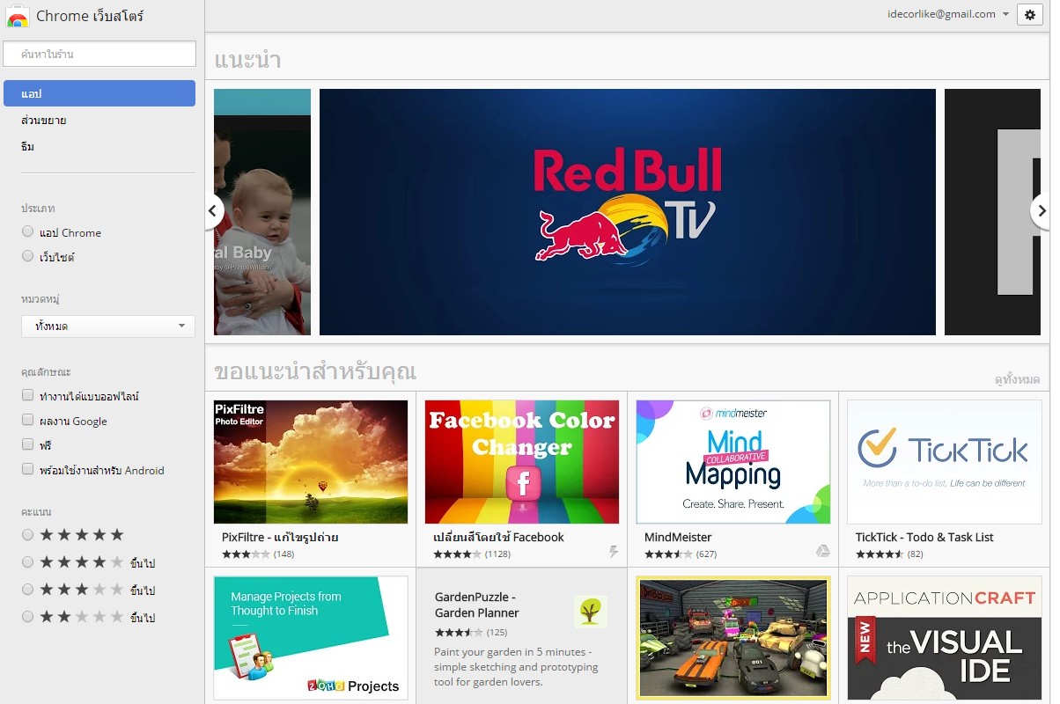
Task: Select the two stars and up filter
Action: click(x=28, y=616)
